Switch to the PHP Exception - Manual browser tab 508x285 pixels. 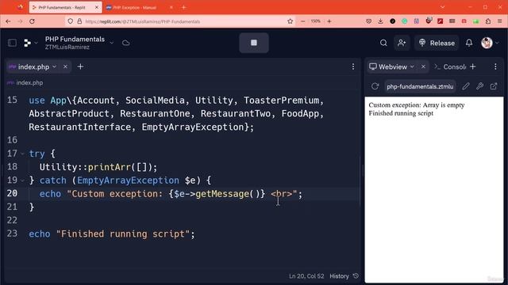pos(140,7)
